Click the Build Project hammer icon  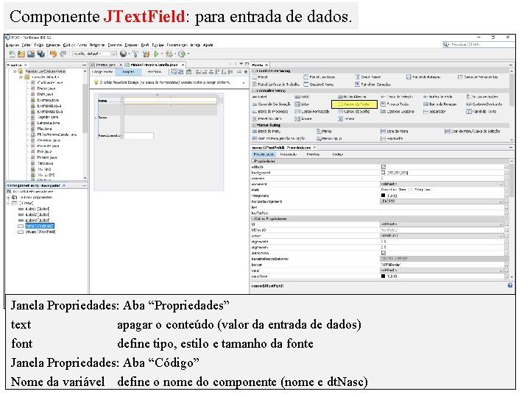[x=135, y=54]
